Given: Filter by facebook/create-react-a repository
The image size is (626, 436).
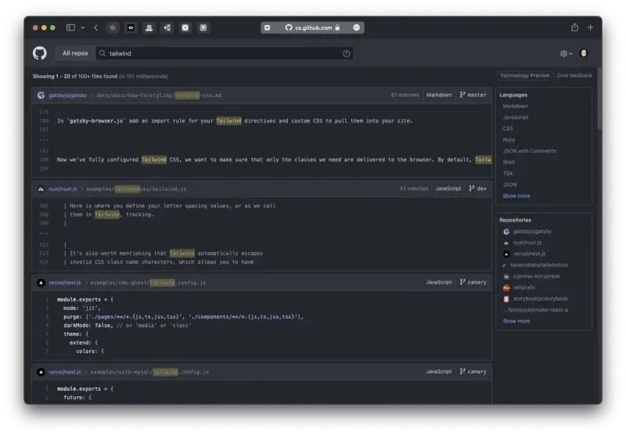Looking at the screenshot, I should 536,309.
